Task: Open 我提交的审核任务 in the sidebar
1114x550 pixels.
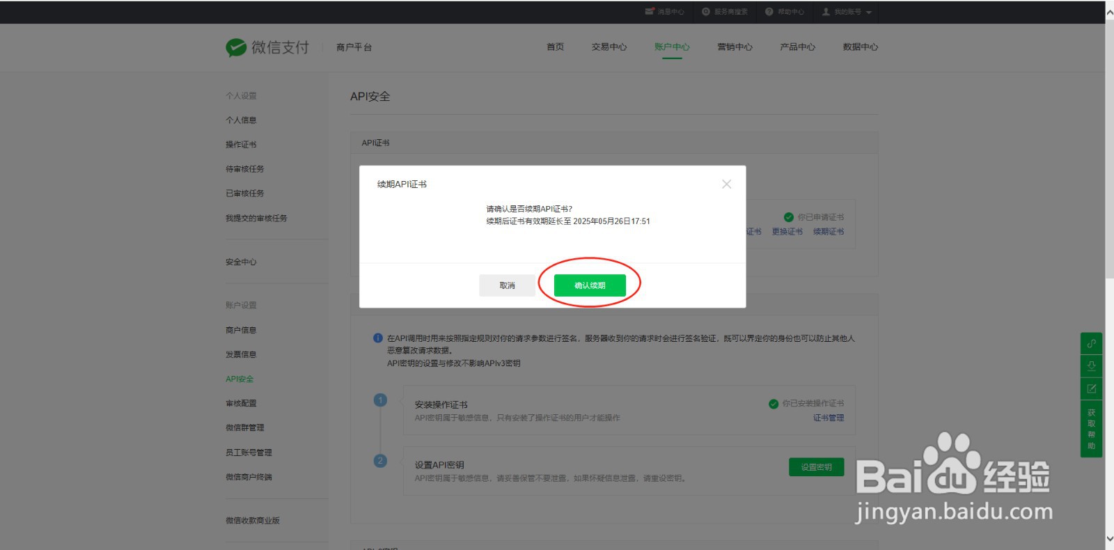Action: coord(256,218)
